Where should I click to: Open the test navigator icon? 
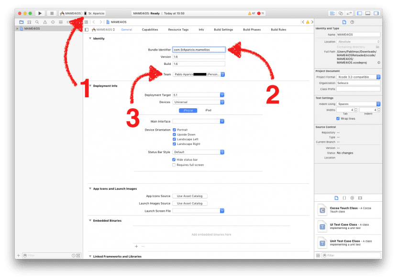[x=53, y=22]
